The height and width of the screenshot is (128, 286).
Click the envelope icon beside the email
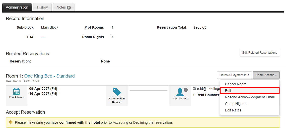pyautogui.click(x=194, y=88)
